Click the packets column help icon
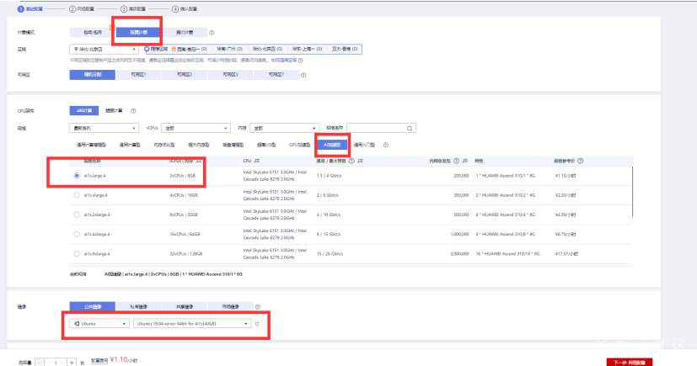697x366 pixels. click(456, 161)
